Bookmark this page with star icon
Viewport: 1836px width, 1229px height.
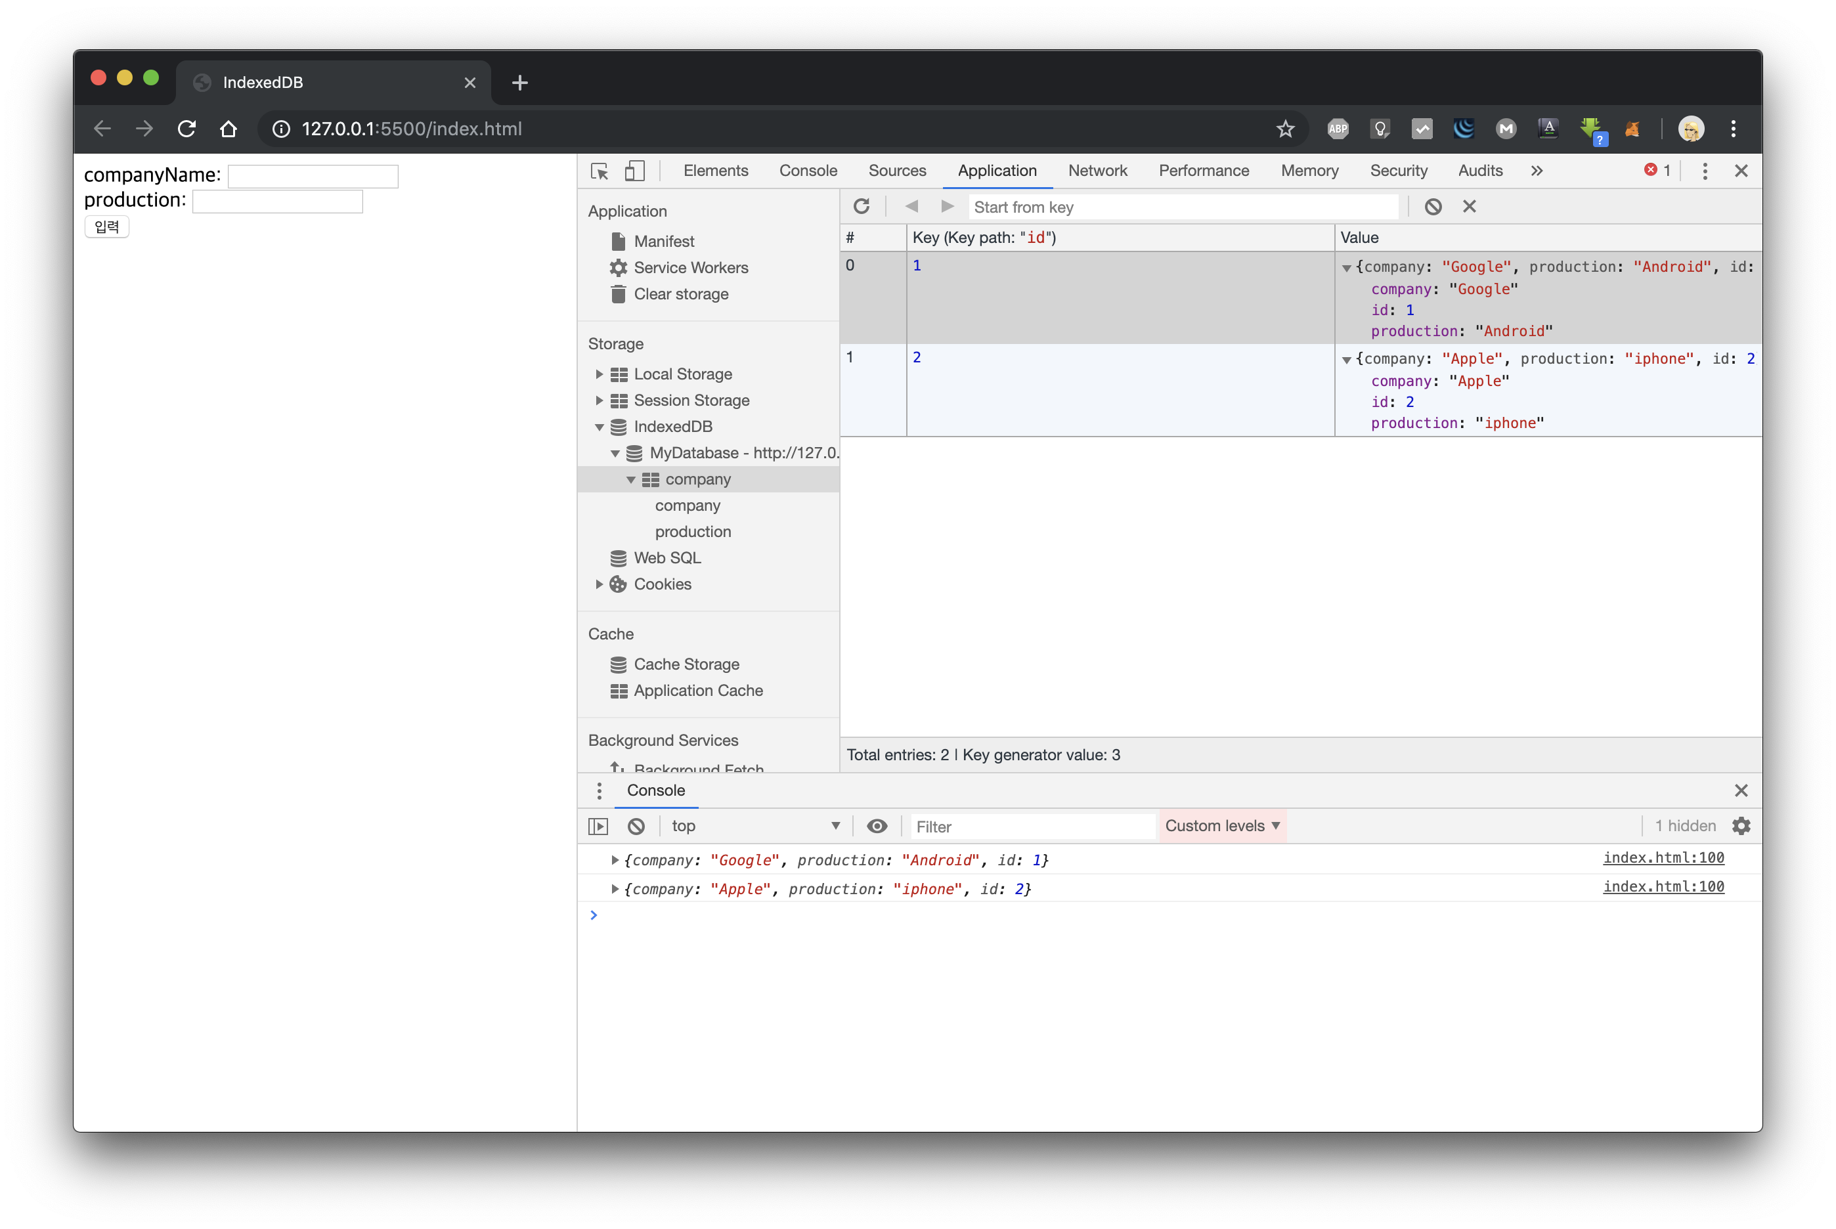(x=1285, y=129)
